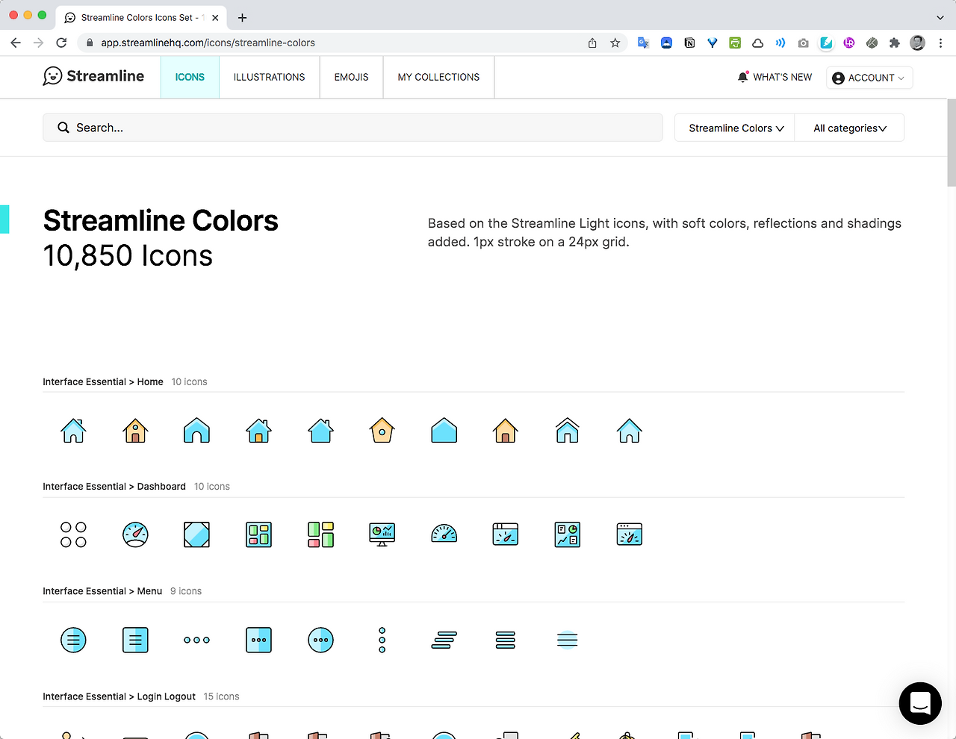Bookmark this page with the star icon
The width and height of the screenshot is (956, 739).
pos(615,43)
